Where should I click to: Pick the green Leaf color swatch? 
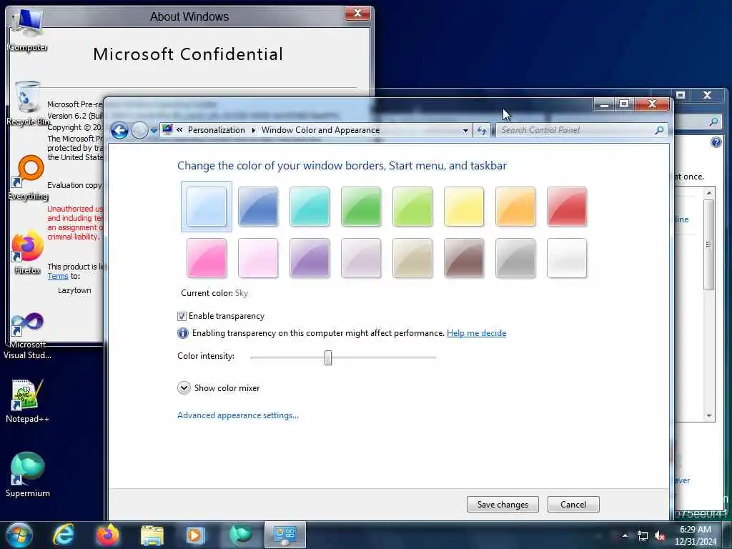(x=361, y=207)
